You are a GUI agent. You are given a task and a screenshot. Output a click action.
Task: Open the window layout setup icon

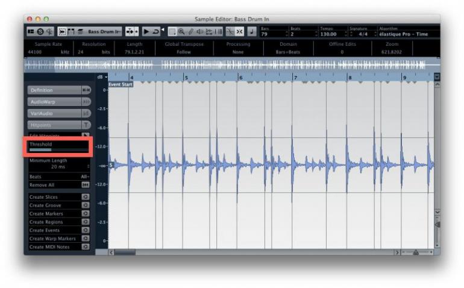31,31
